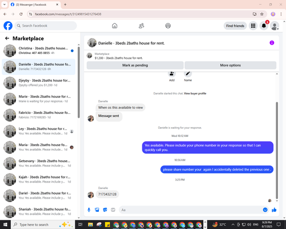
Task: Click the Facebook logo
Action: coord(8,26)
